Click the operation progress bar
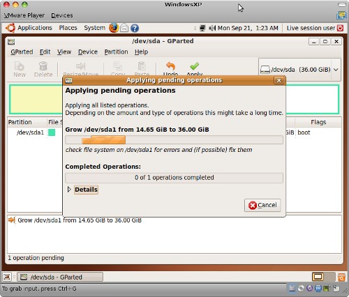Image resolution: width=349 pixels, height=297 pixels. 174,140
